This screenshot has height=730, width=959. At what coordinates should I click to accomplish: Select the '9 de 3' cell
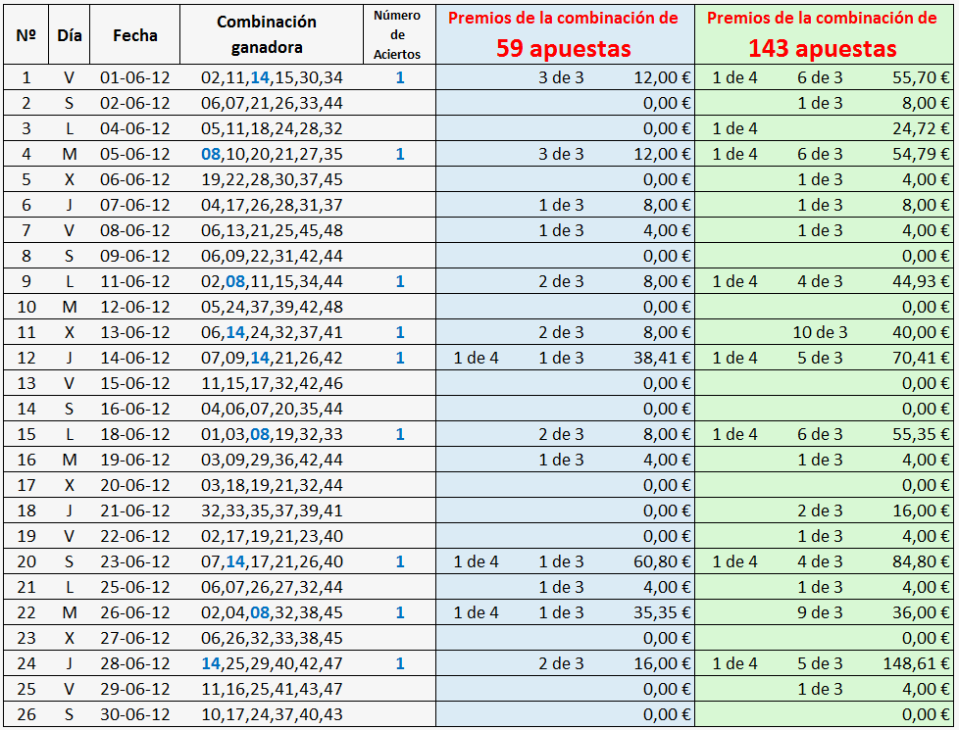[x=820, y=612]
